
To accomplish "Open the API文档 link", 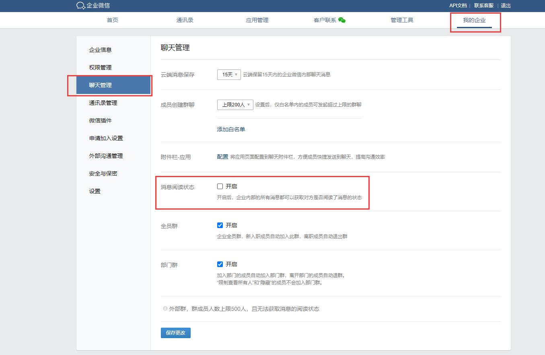I will tap(458, 6).
